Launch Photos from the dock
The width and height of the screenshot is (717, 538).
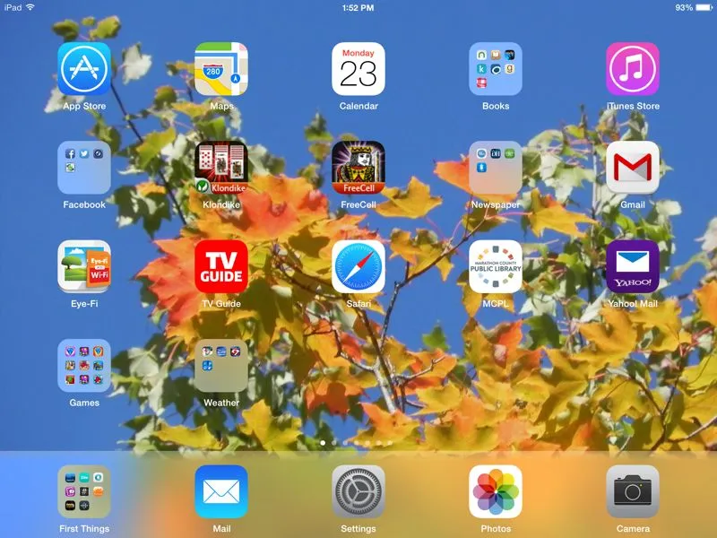496,491
